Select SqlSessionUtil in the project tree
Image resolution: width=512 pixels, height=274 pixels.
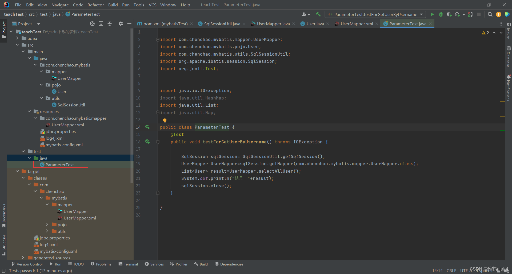coord(71,105)
